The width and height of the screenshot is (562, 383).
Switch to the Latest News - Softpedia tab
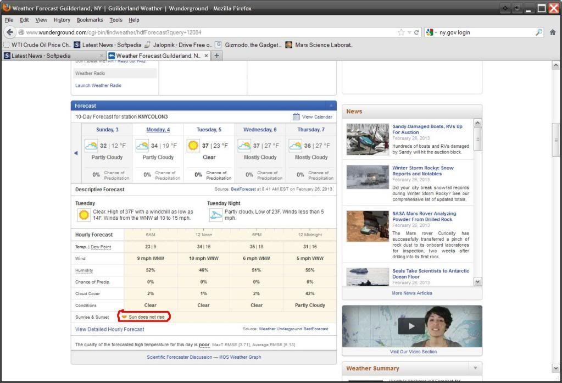pyautogui.click(x=54, y=55)
